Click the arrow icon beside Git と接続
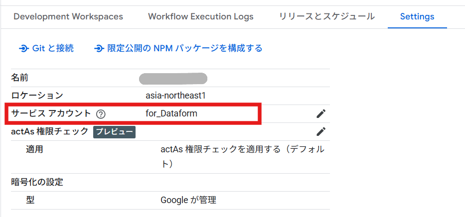 (x=23, y=48)
